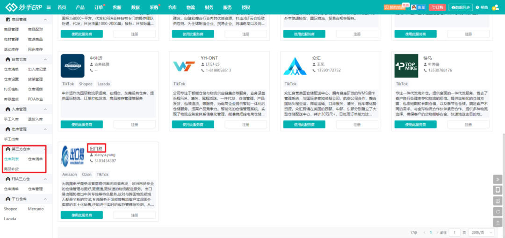Screen dimensions: 505x238
Task: Open 仓库列表 under 第三方仓库
Action: point(11,159)
